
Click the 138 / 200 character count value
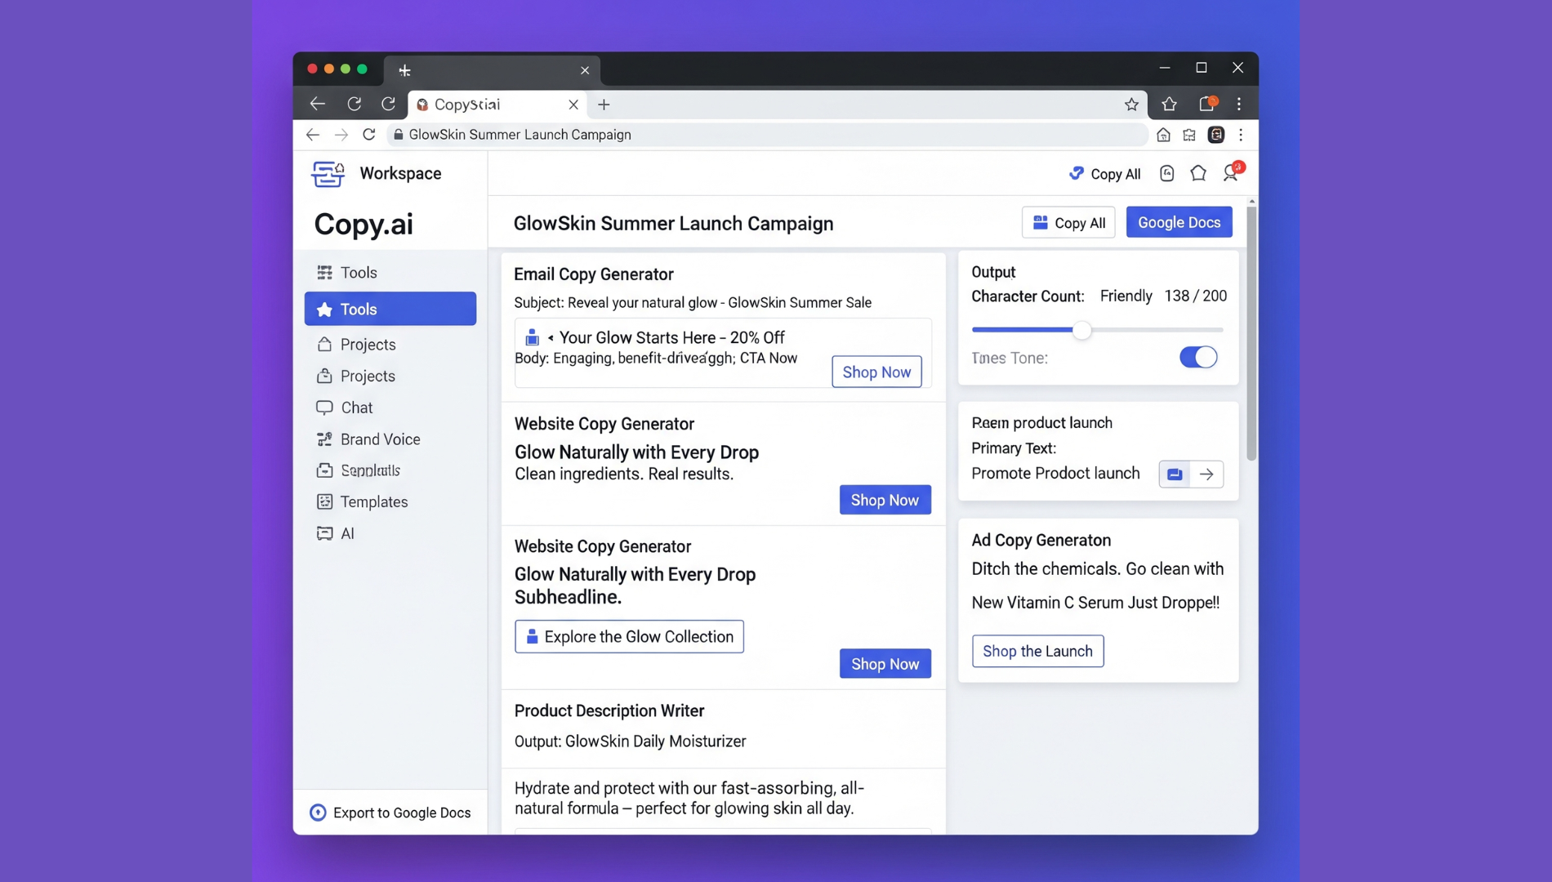click(x=1195, y=296)
